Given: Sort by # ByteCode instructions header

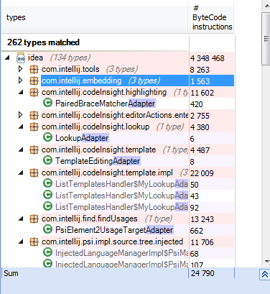Looking at the screenshot, I should coord(211,19).
